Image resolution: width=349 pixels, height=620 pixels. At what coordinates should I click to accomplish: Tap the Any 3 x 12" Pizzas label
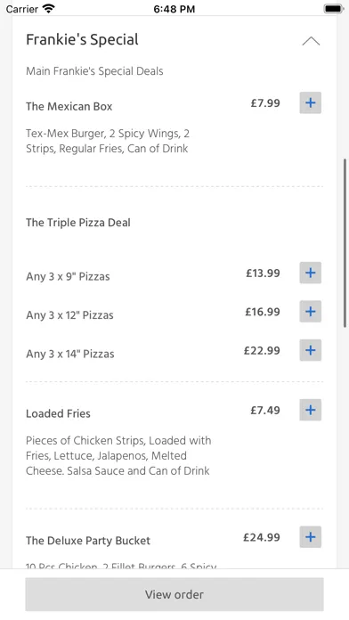69,315
